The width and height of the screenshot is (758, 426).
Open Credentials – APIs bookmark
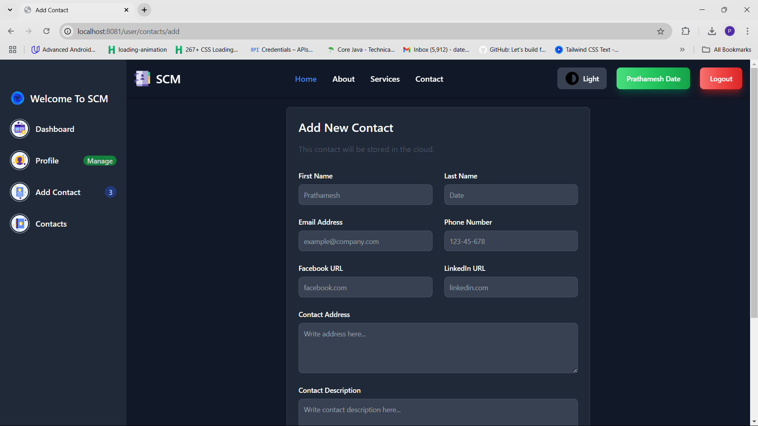pos(282,49)
